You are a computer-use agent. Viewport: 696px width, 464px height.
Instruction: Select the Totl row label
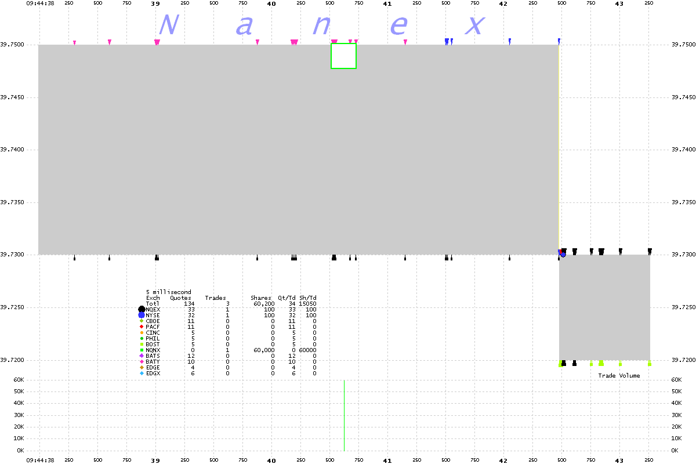153,304
